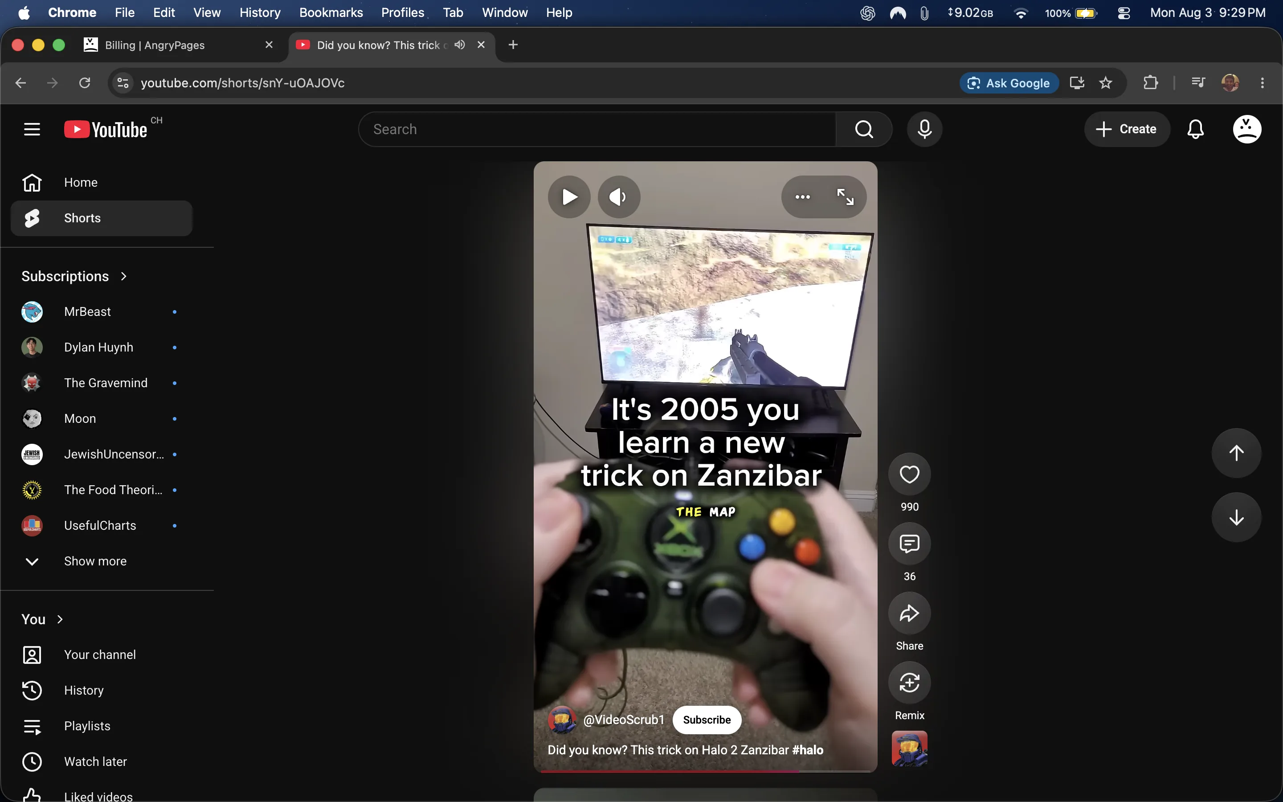Open MrBeast subscription

click(x=101, y=312)
